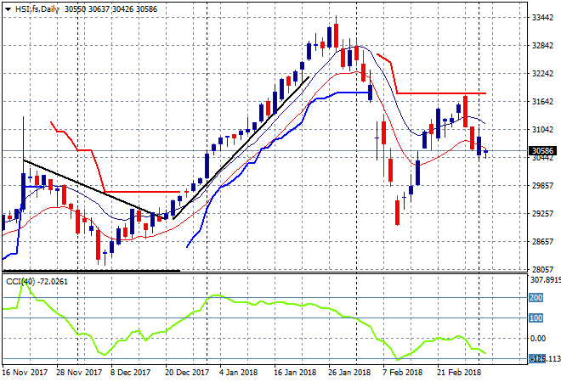Click the 32242 price axis label
This screenshot has width=561, height=382.
coord(542,74)
